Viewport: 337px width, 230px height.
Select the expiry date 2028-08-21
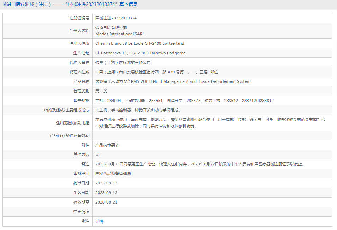pyautogui.click(x=106, y=202)
